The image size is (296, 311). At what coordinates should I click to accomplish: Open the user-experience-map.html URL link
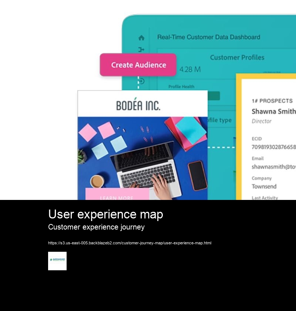[129, 243]
